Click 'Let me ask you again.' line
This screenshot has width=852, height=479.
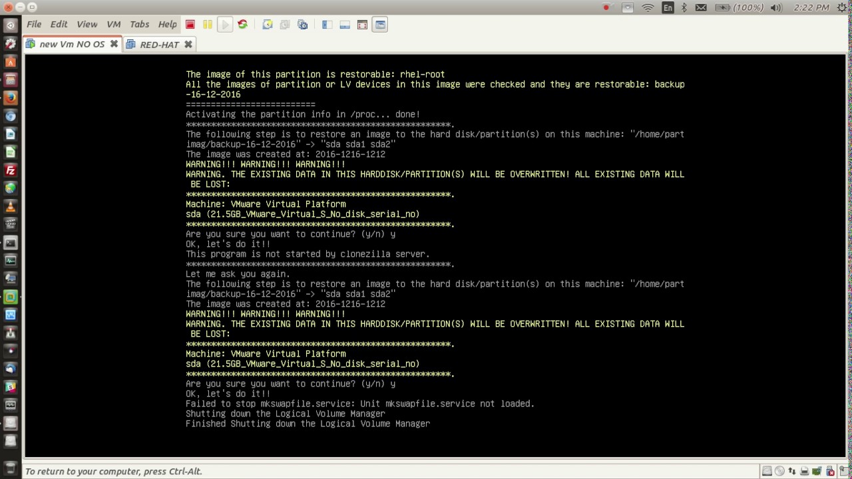[x=238, y=274]
